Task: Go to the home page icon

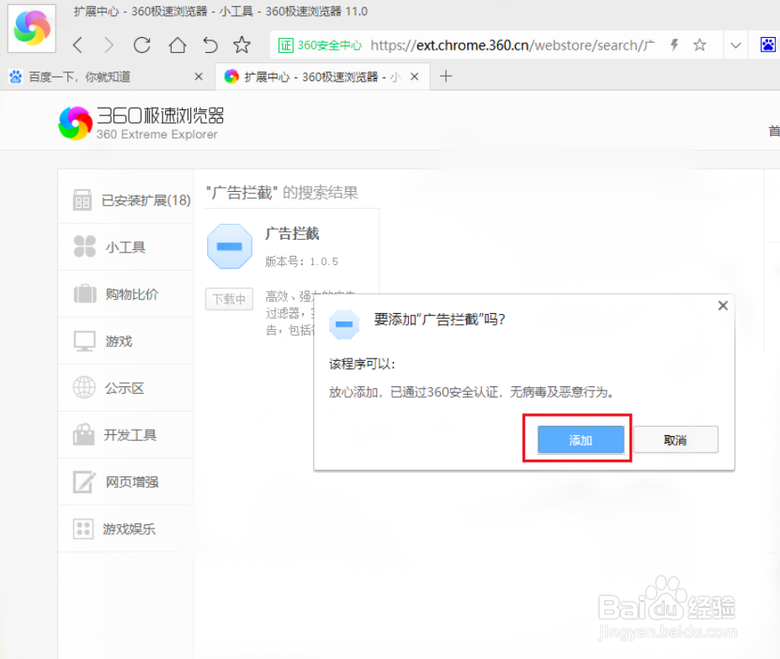Action: (177, 45)
